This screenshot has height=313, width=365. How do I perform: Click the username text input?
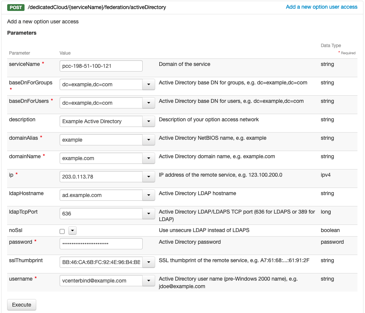coord(101,281)
